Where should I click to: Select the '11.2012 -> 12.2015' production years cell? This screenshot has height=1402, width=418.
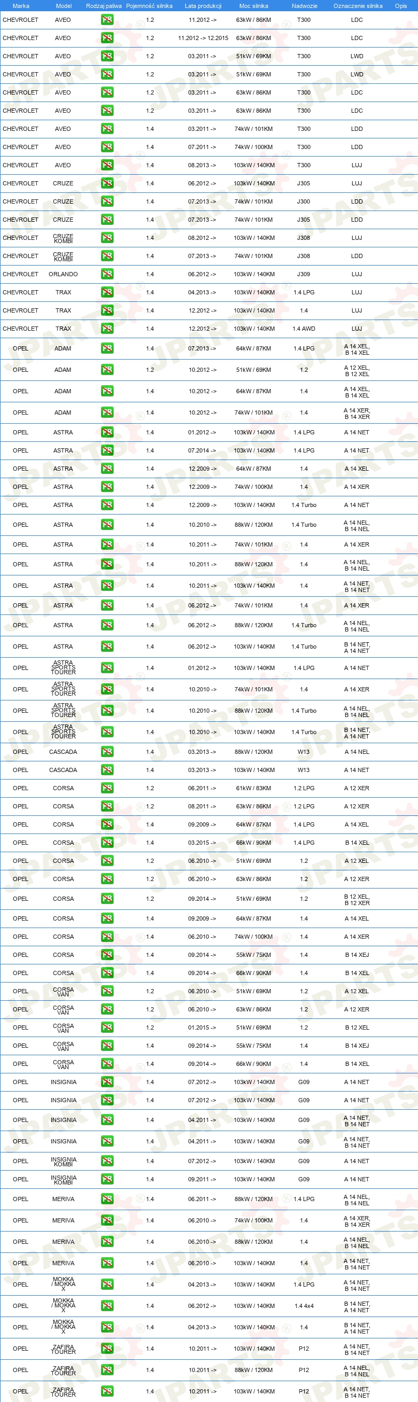pyautogui.click(x=203, y=38)
